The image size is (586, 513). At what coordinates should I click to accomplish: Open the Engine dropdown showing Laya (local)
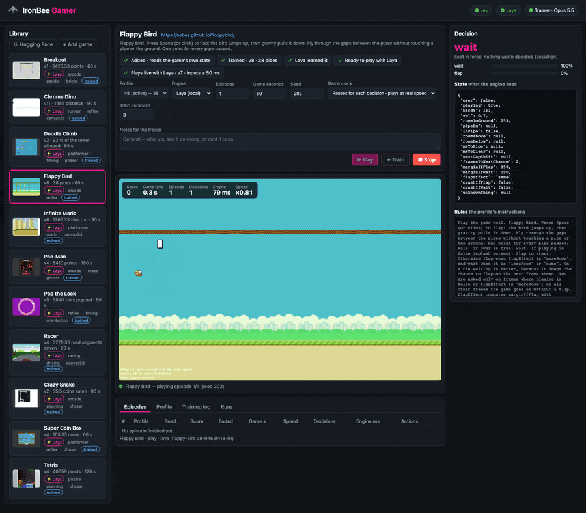click(192, 93)
